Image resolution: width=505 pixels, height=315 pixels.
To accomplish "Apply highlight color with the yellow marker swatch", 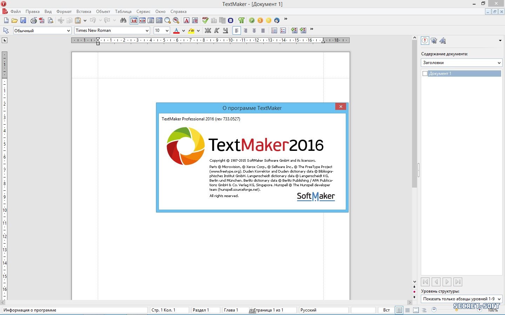I will pos(191,31).
